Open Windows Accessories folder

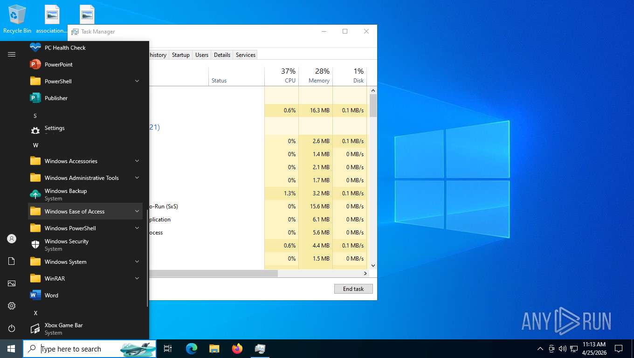[x=86, y=161]
